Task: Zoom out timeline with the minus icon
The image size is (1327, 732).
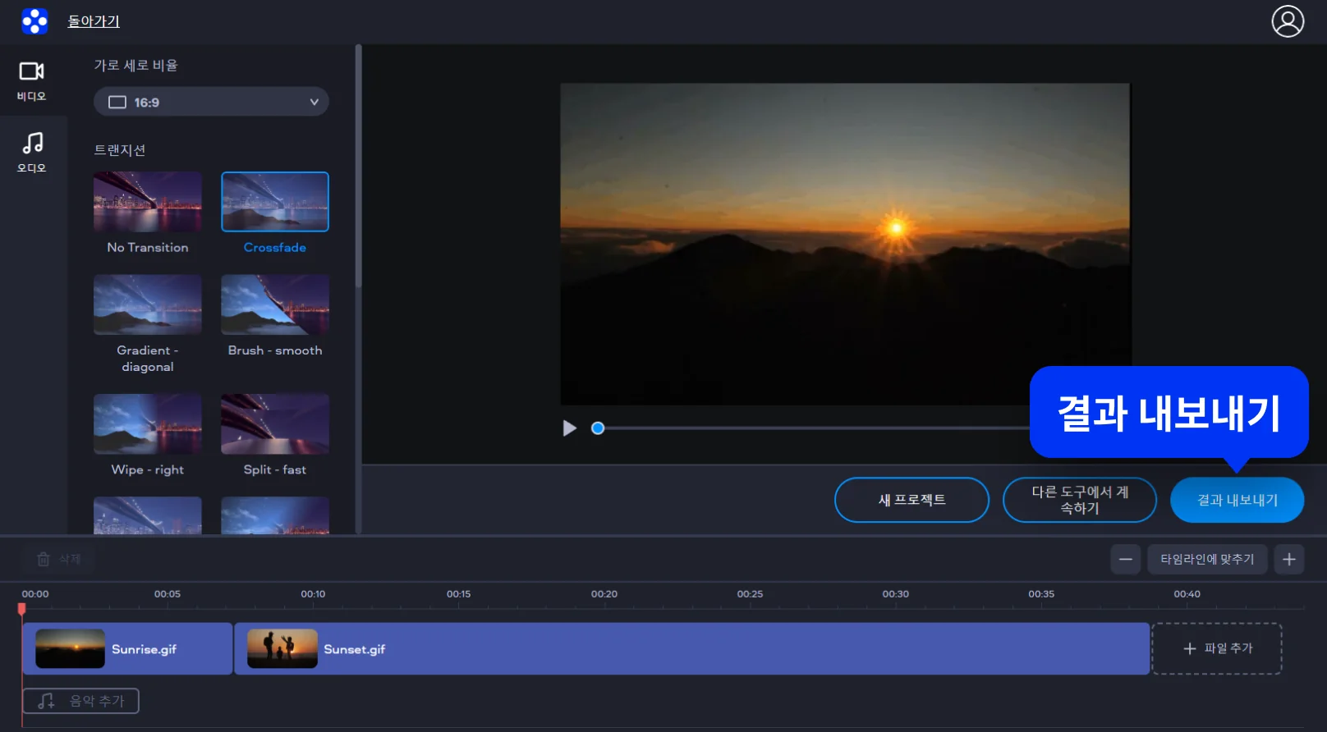Action: coord(1125,560)
